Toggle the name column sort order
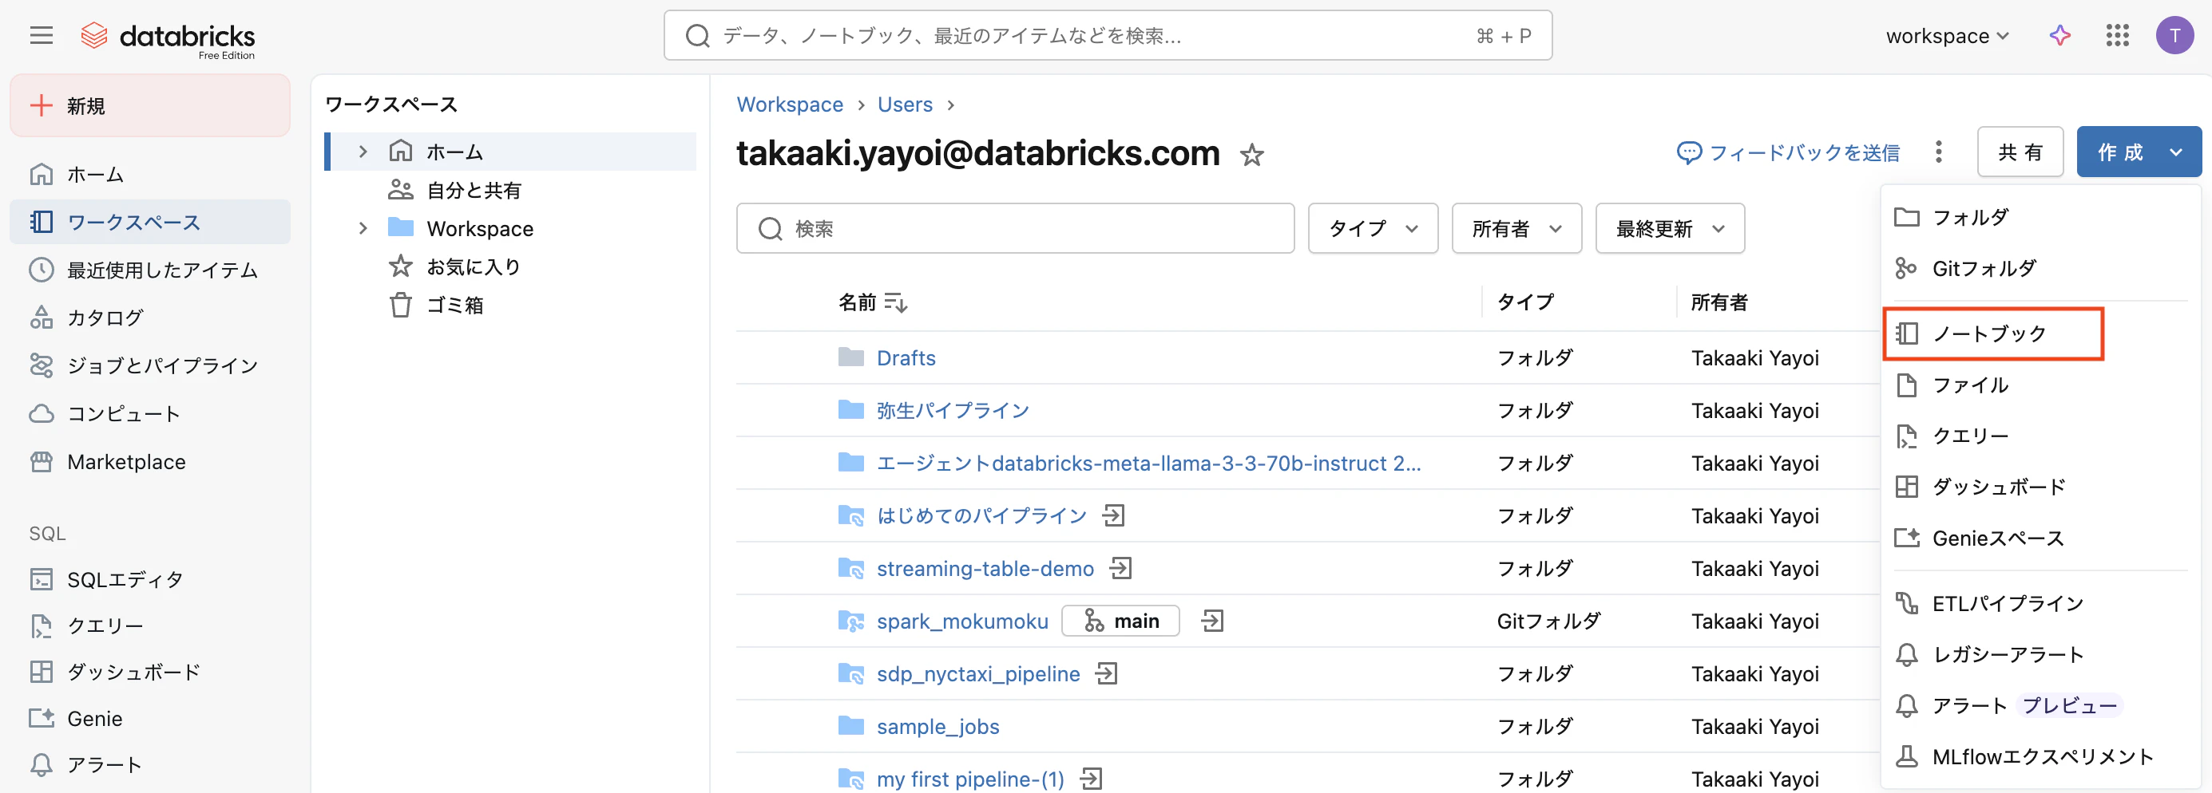Screen dimensions: 2212x793 click(896, 302)
